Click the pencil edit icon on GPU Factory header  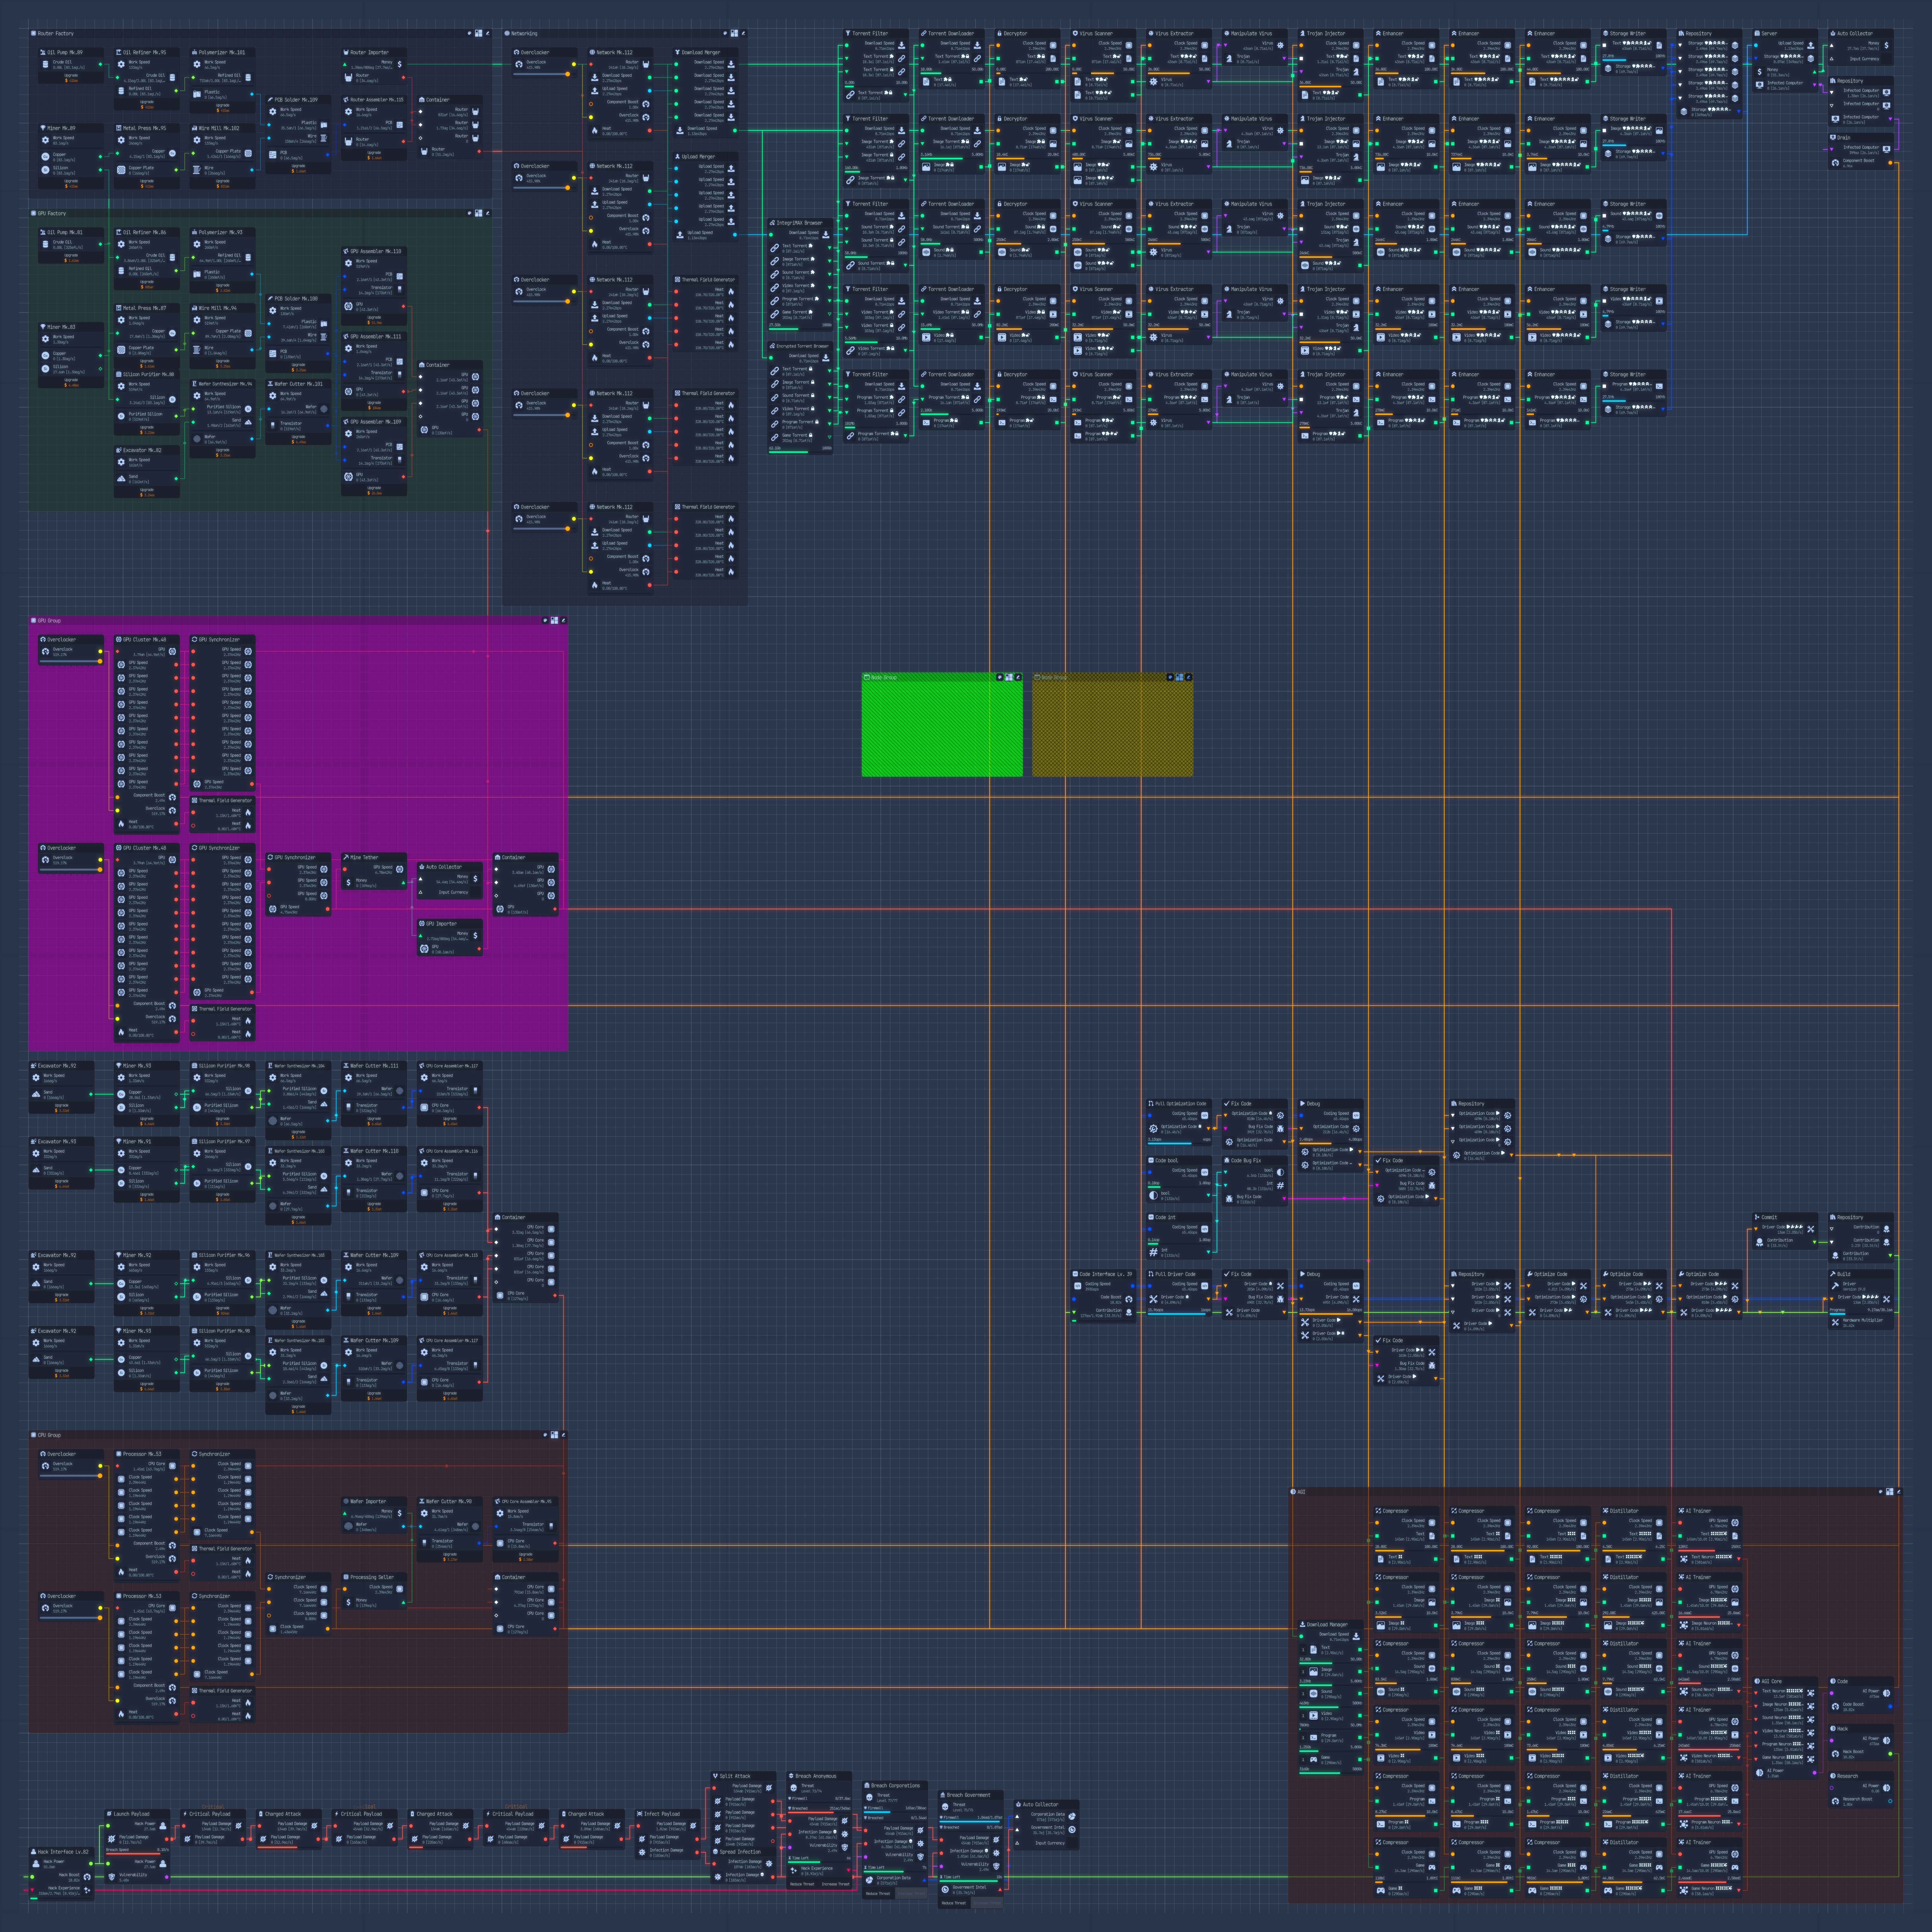pos(488,213)
